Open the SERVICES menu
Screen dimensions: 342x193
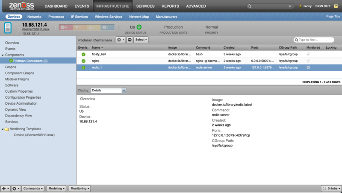click(145, 6)
